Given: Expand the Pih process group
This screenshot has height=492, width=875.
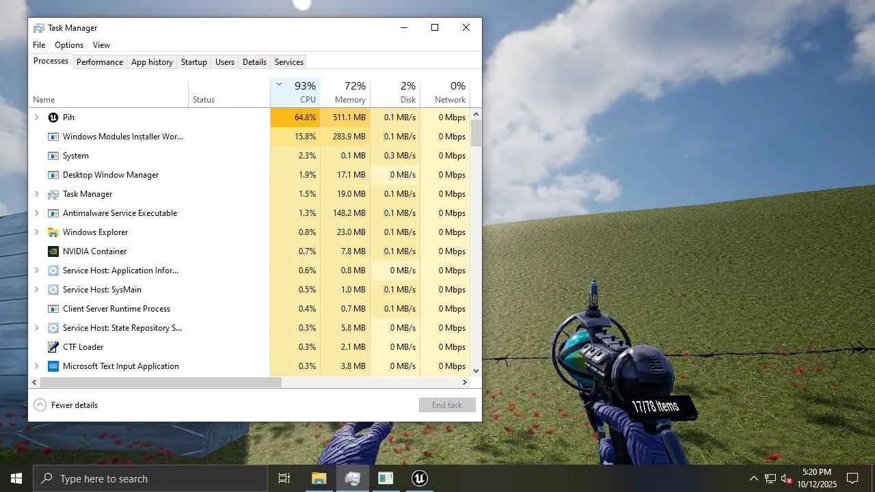Looking at the screenshot, I should [37, 118].
